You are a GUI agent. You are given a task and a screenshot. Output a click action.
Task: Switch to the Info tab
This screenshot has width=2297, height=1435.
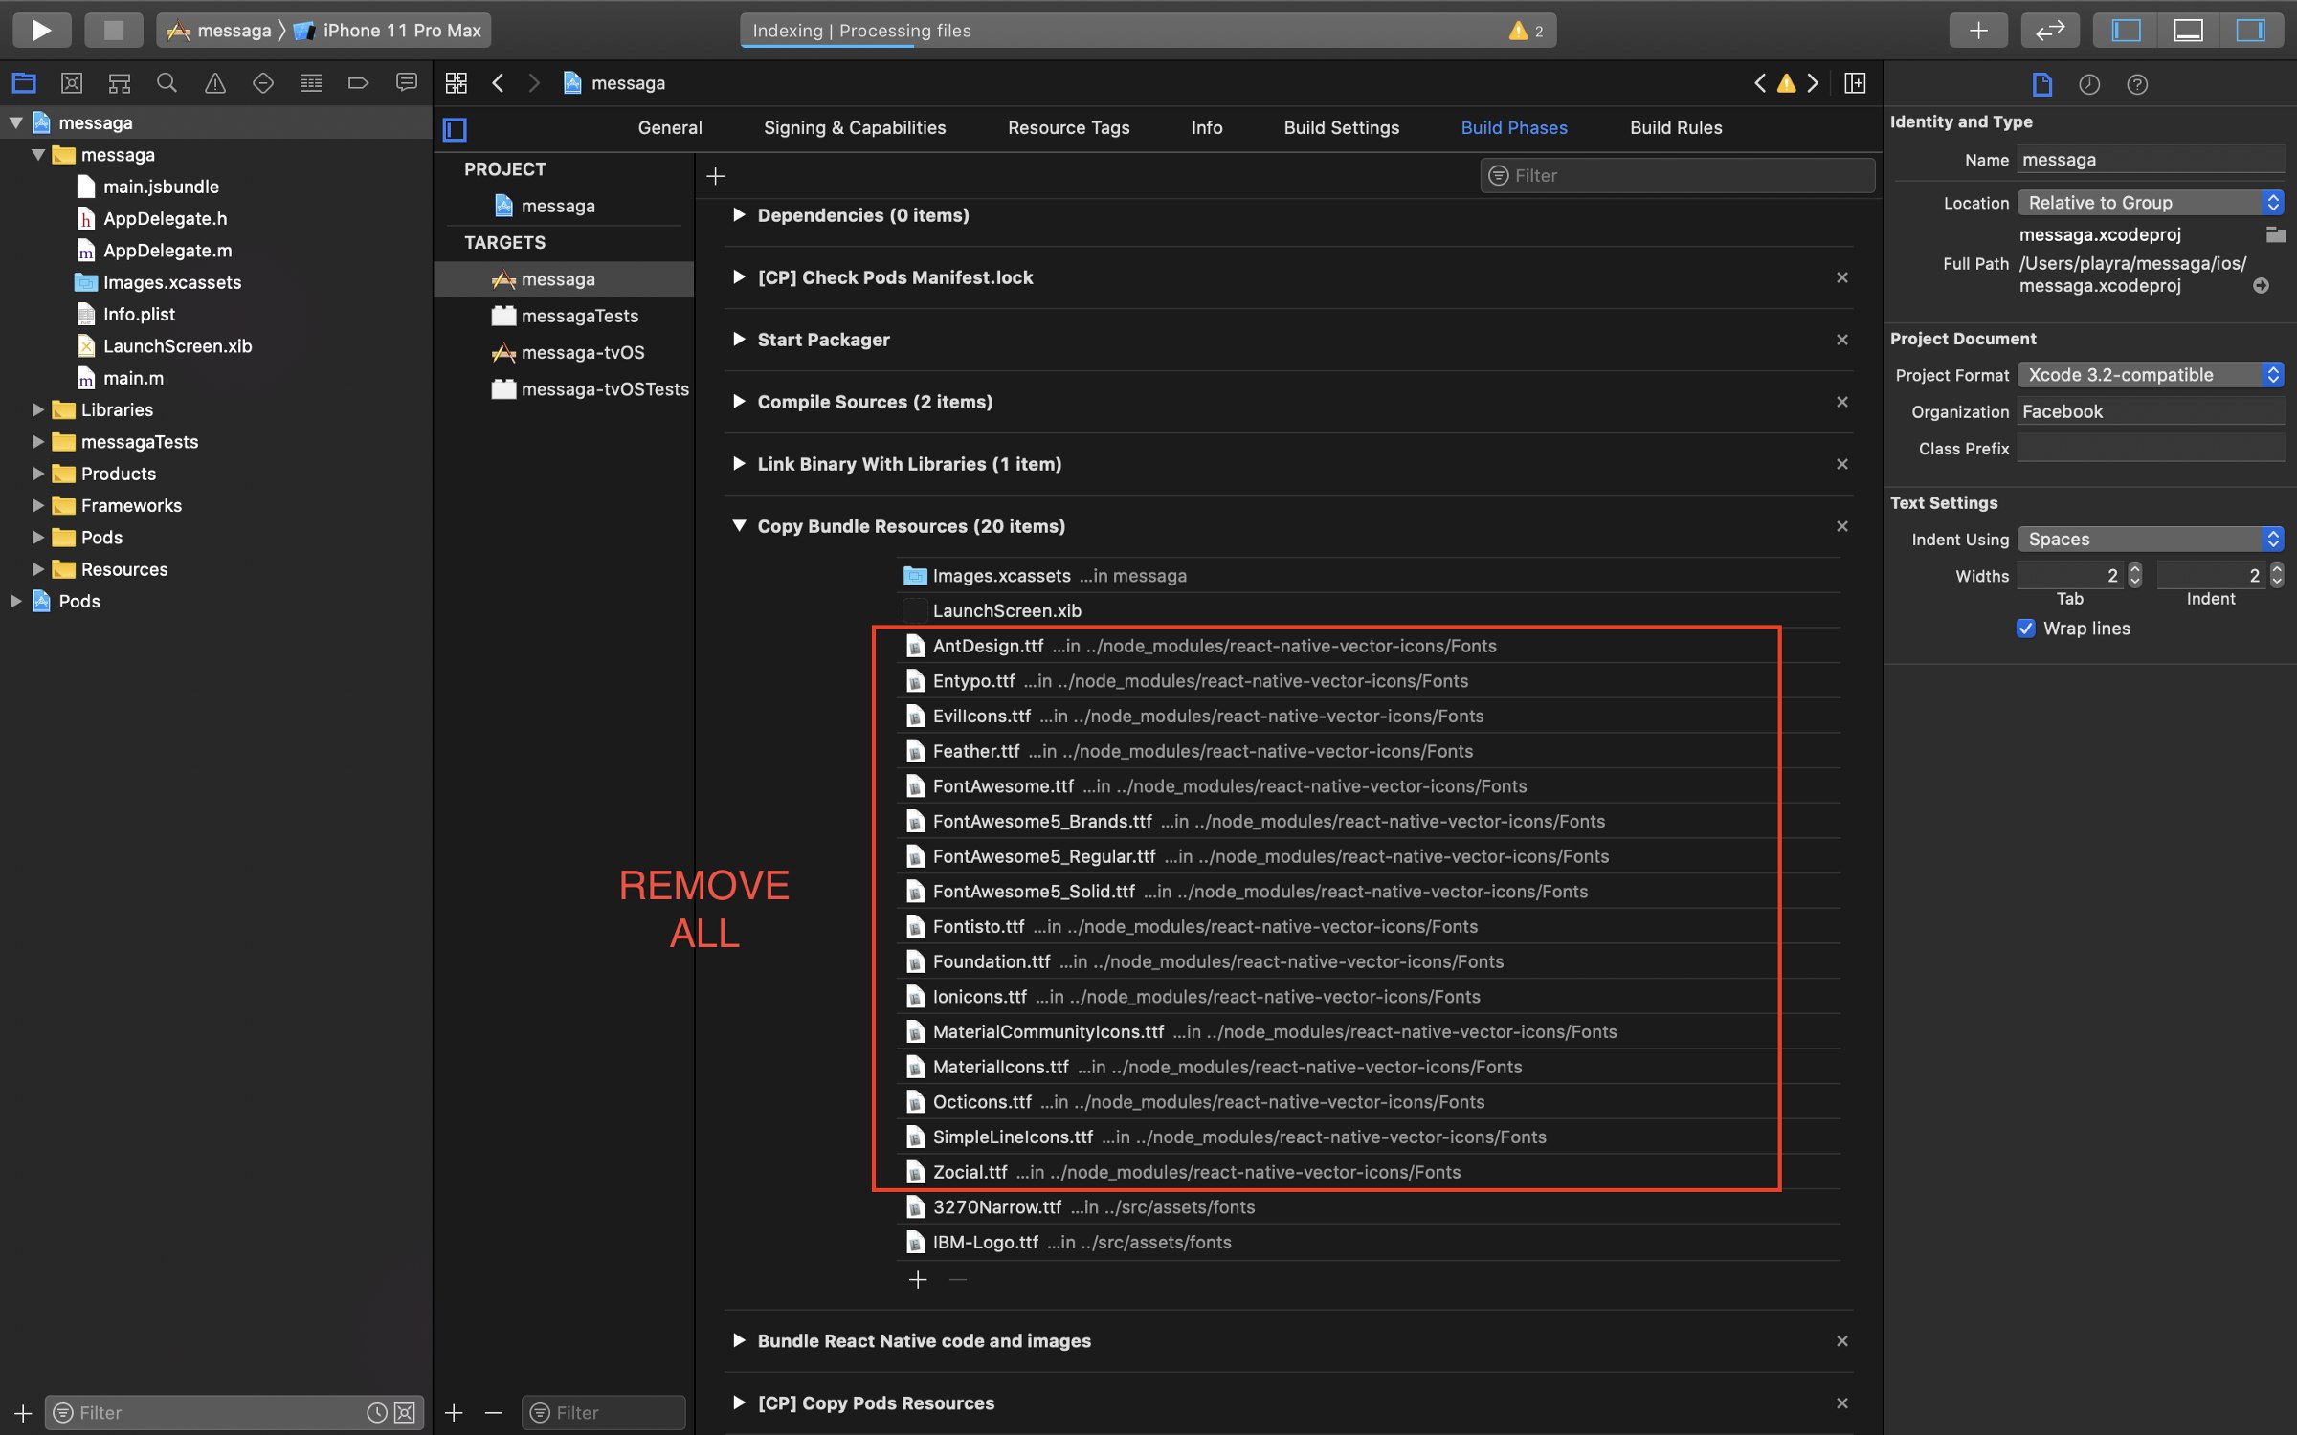pyautogui.click(x=1207, y=127)
